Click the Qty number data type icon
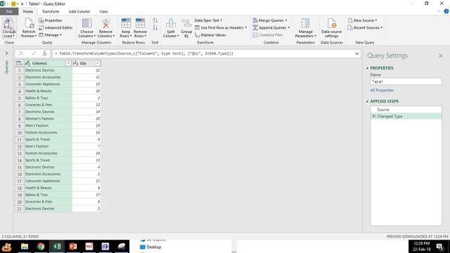 pos(75,63)
